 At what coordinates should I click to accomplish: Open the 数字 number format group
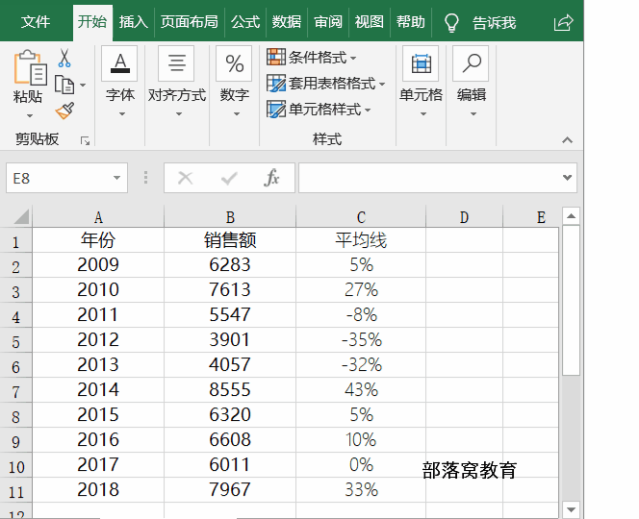[x=234, y=64]
